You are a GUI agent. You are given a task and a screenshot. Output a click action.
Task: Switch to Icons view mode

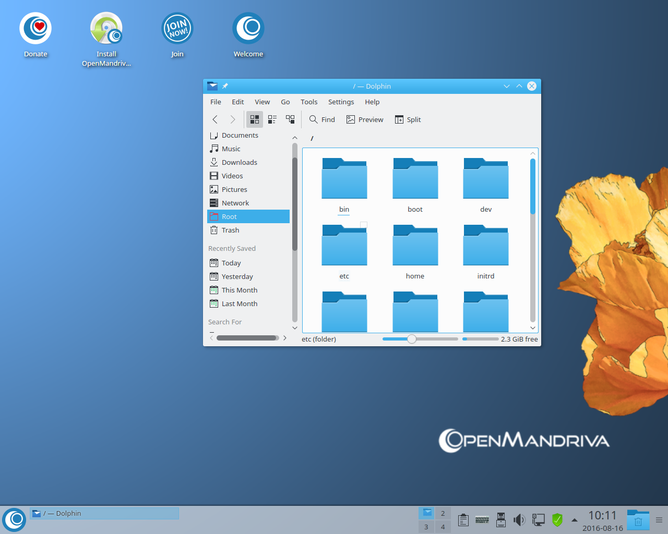[255, 119]
